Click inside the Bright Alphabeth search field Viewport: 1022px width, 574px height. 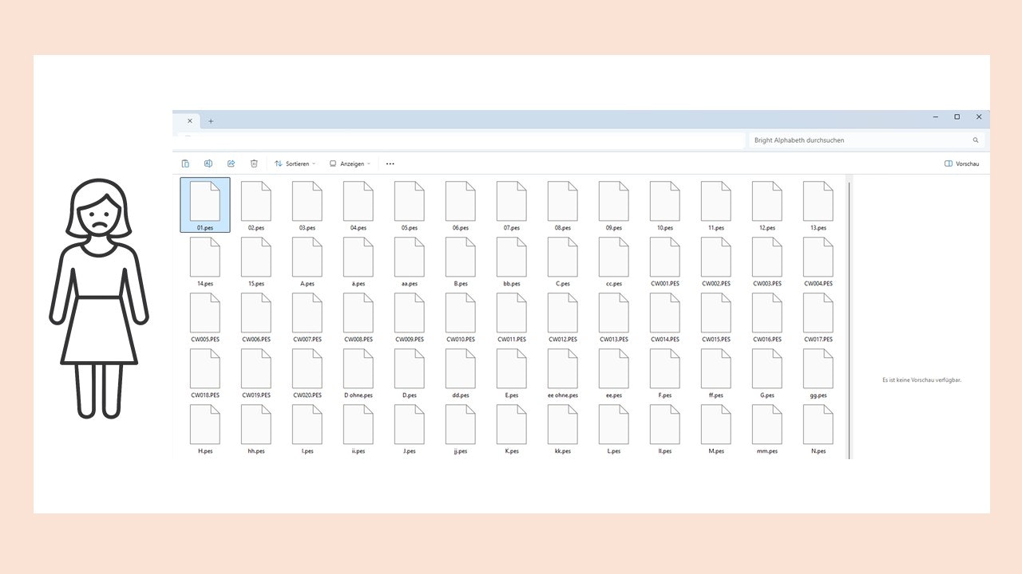click(854, 140)
